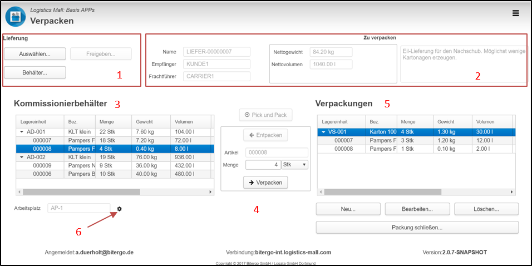This screenshot has width=532, height=266.
Task: Click the Freigeben... button
Action: pyautogui.click(x=101, y=53)
